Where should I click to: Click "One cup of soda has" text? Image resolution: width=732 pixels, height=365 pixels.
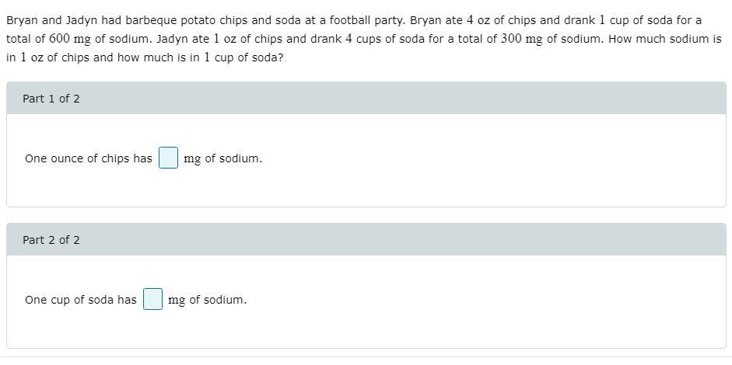coord(81,300)
